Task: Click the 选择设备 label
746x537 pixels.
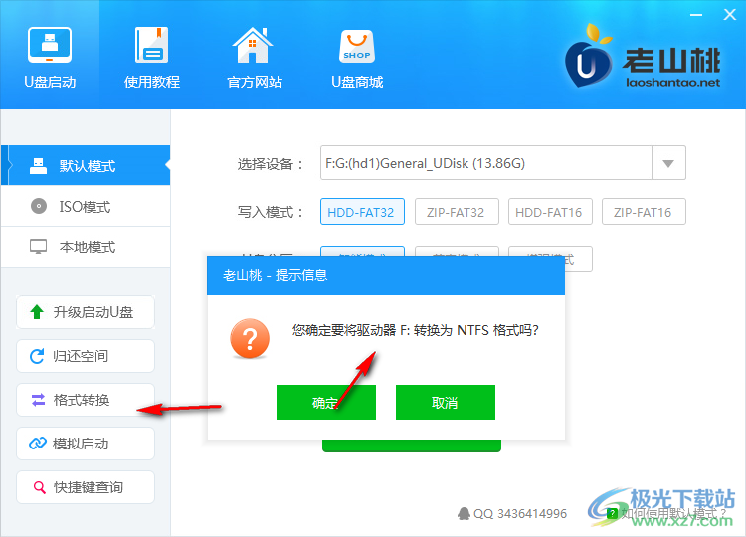Action: tap(270, 164)
